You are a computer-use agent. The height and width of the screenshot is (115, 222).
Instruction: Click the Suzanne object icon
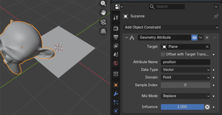126,16
